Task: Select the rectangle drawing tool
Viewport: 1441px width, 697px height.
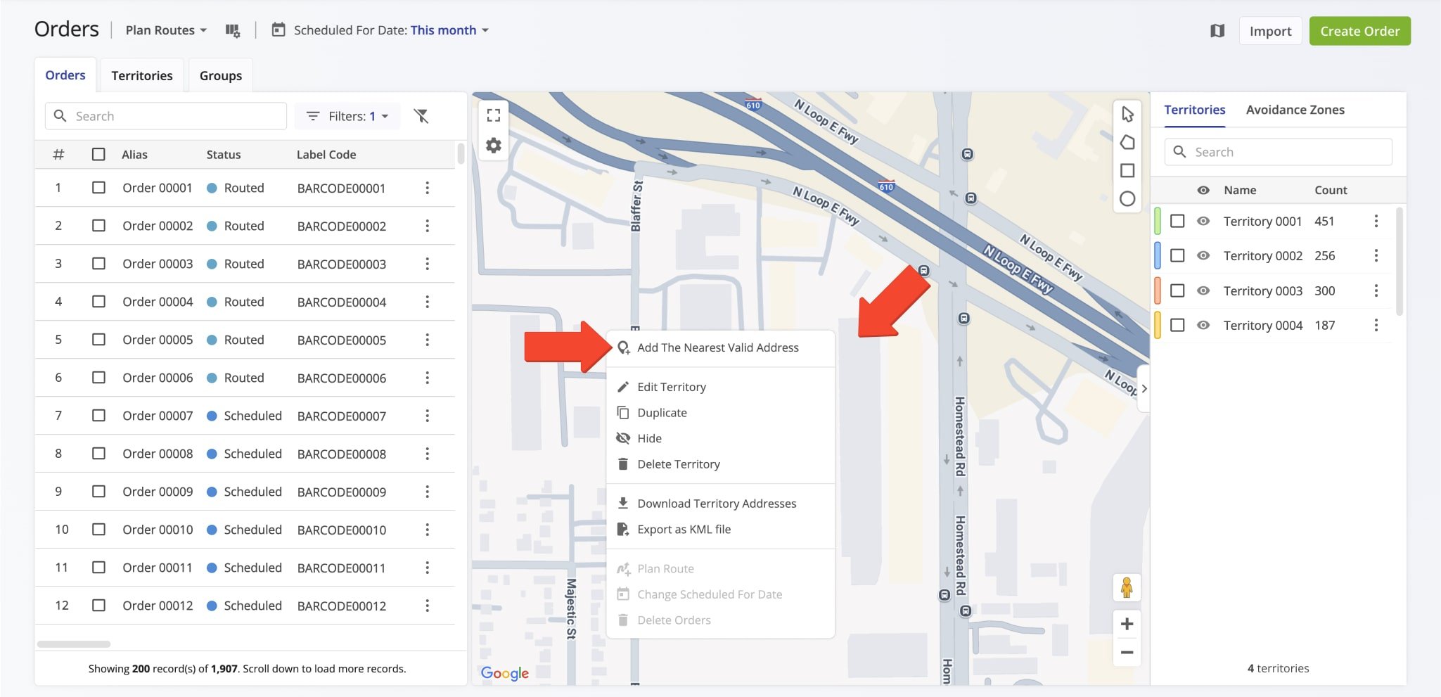Action: (x=1127, y=170)
